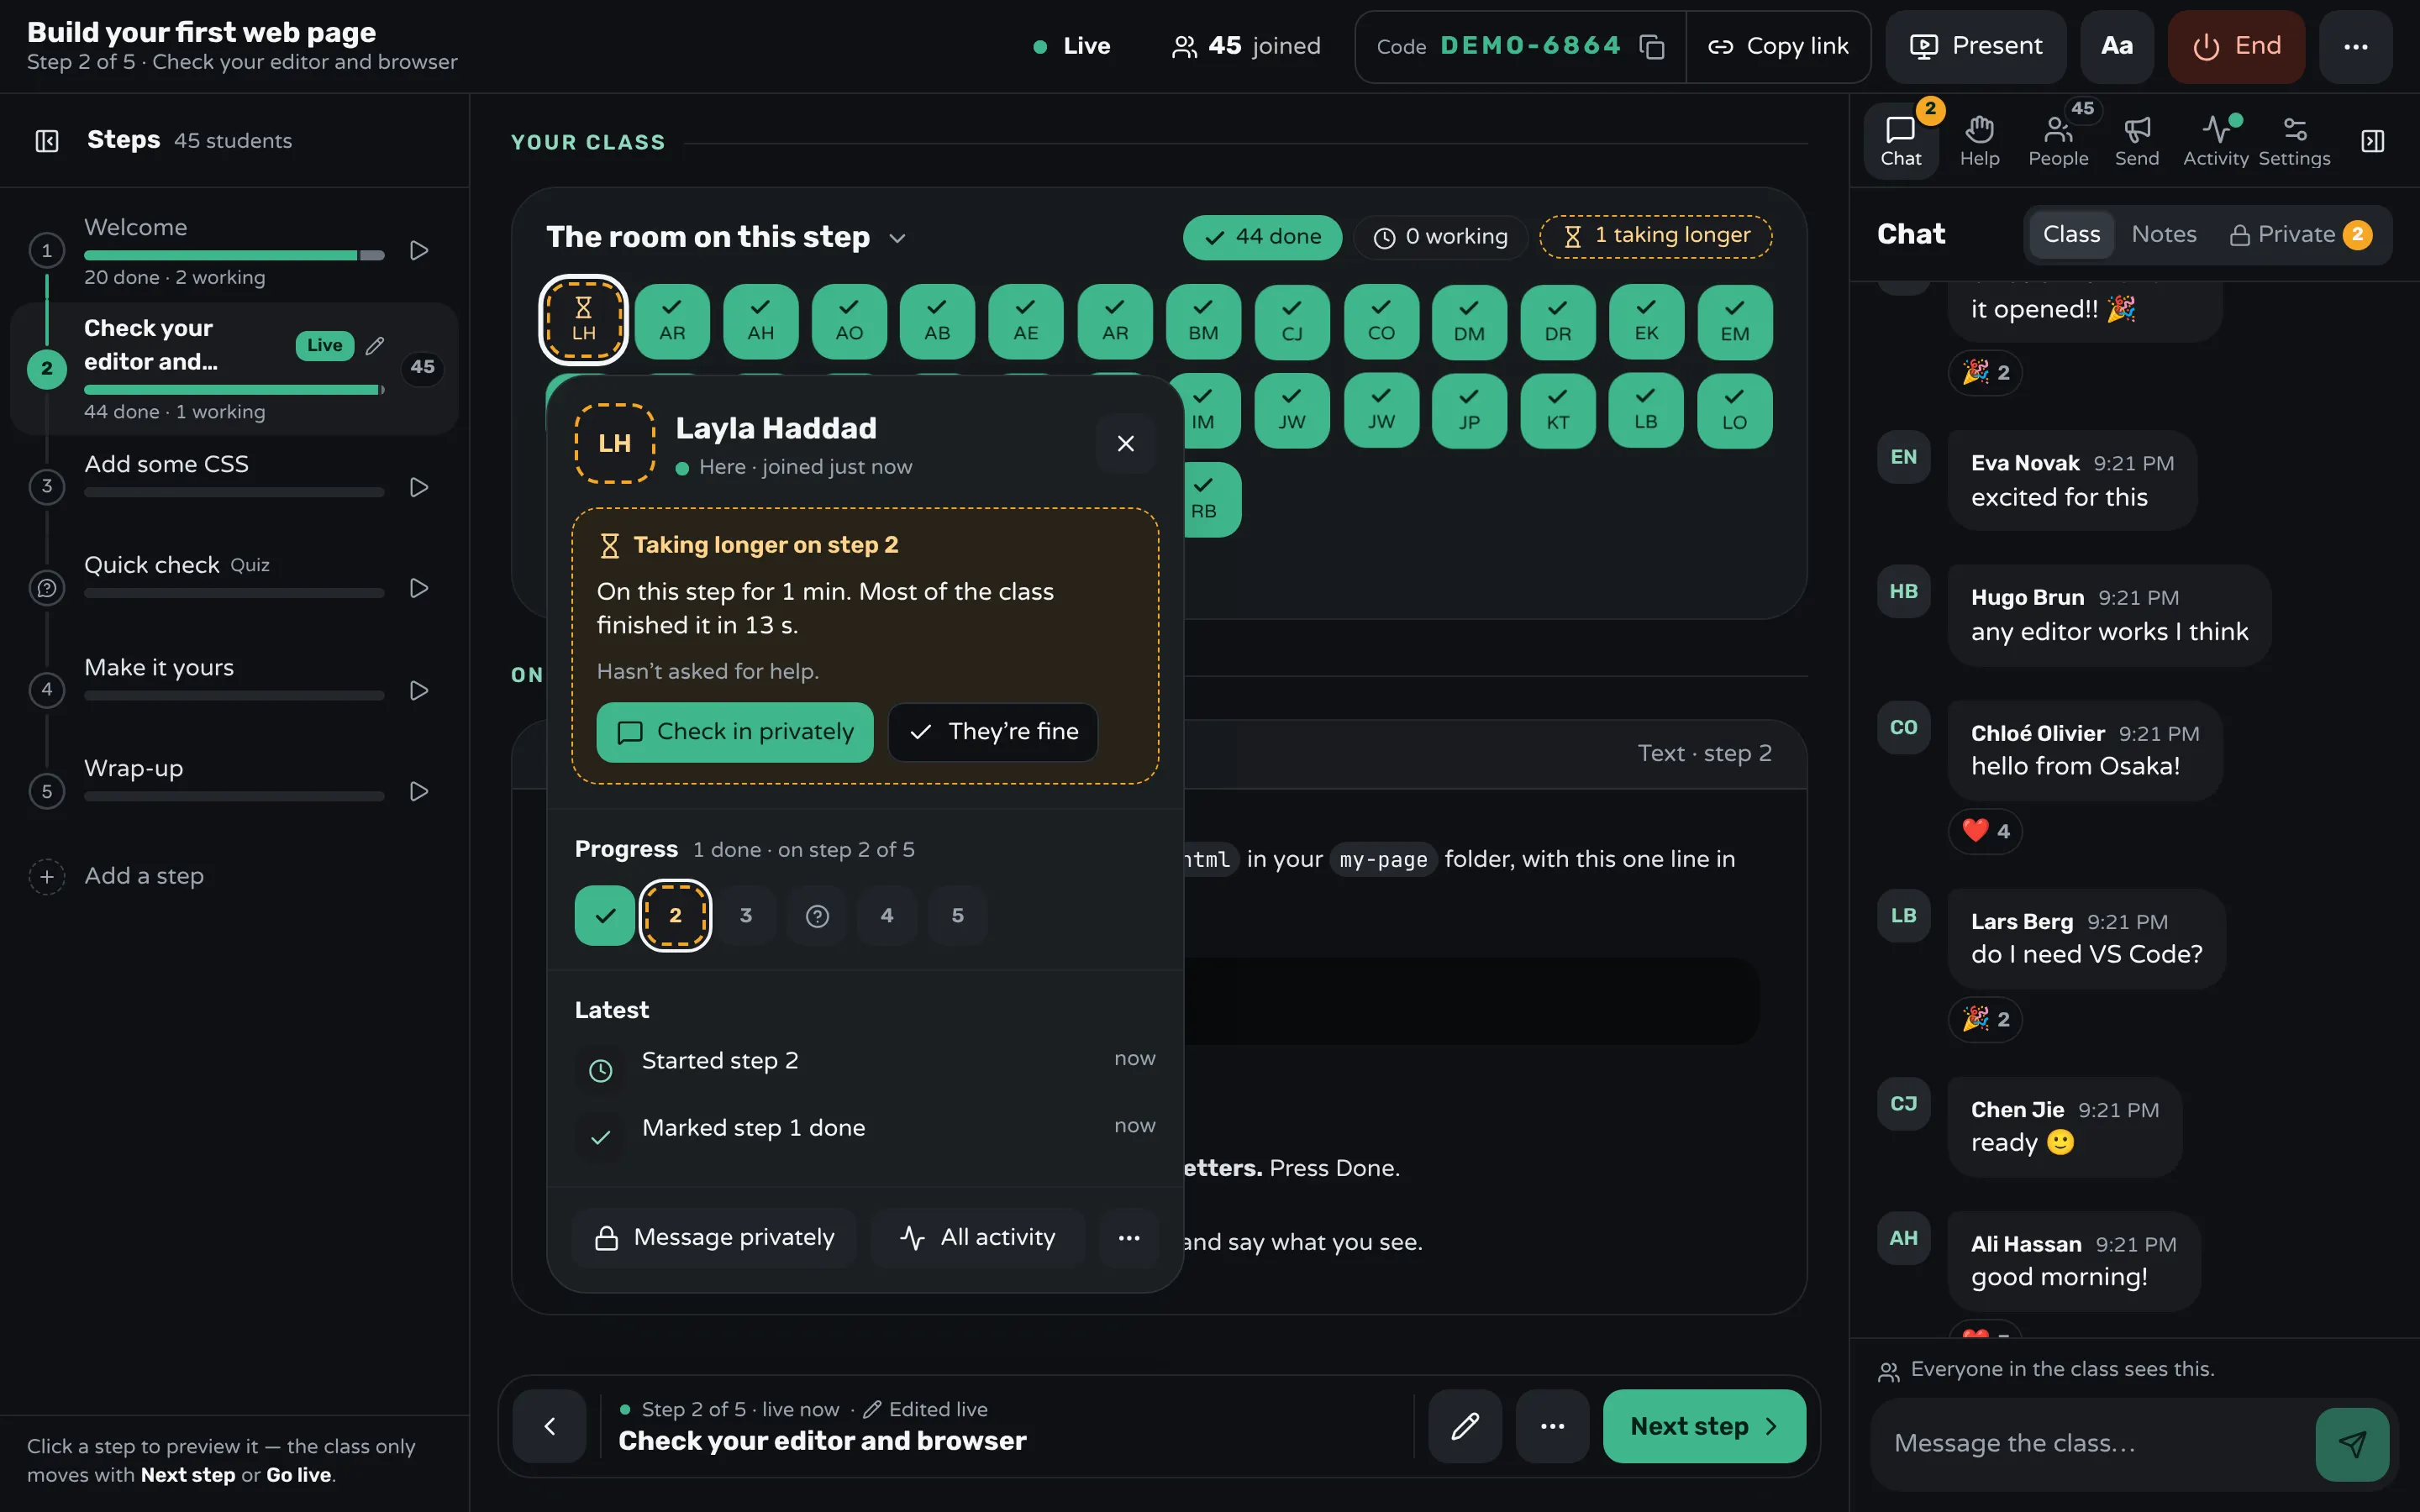The image size is (2420, 1512).
Task: Switch to the Notes tab
Action: coord(2163,234)
